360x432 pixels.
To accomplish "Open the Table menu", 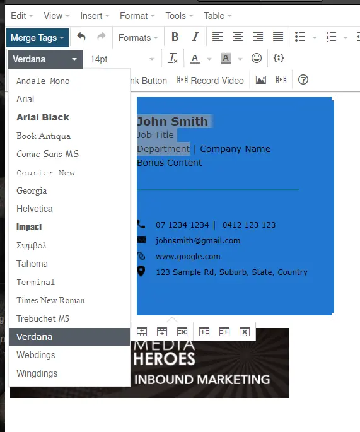I will (x=218, y=16).
